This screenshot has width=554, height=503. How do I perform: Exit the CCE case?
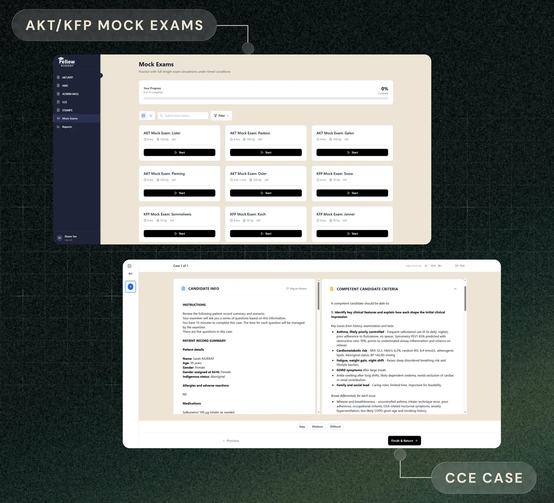460,266
